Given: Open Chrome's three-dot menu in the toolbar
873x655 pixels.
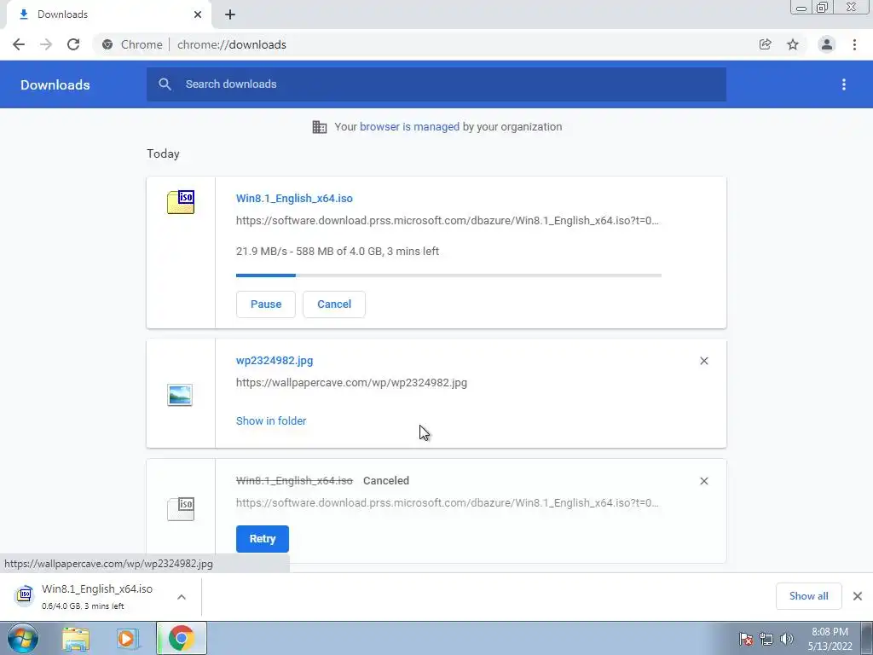Looking at the screenshot, I should point(854,44).
